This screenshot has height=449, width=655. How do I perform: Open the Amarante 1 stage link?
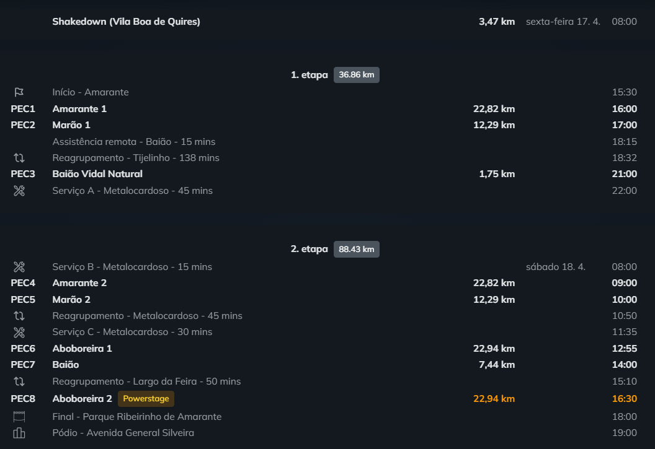(x=79, y=109)
